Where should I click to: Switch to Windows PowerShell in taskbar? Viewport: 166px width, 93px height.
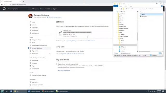tap(34, 91)
